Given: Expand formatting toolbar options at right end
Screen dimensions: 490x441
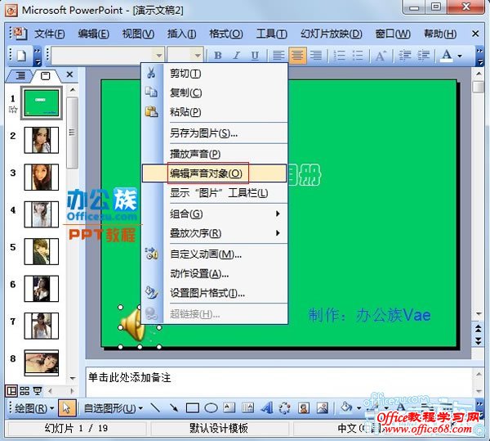Looking at the screenshot, I should pos(479,56).
